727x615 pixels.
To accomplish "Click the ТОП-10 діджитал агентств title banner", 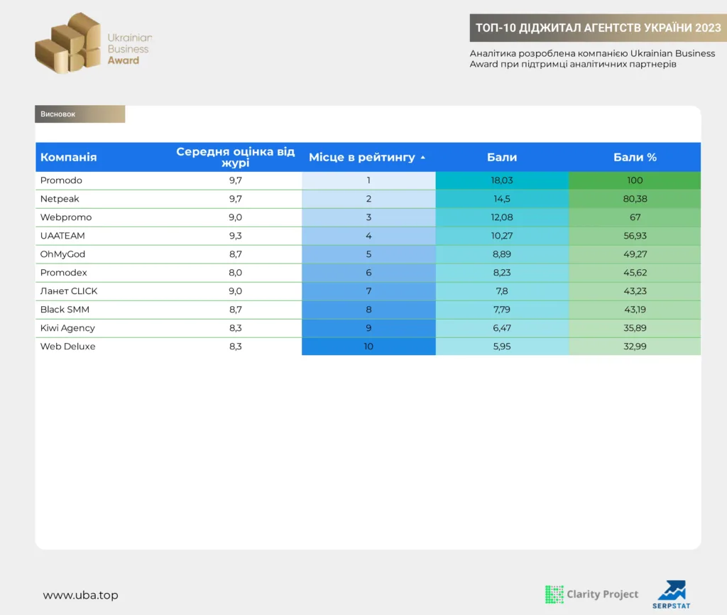I will tap(598, 28).
